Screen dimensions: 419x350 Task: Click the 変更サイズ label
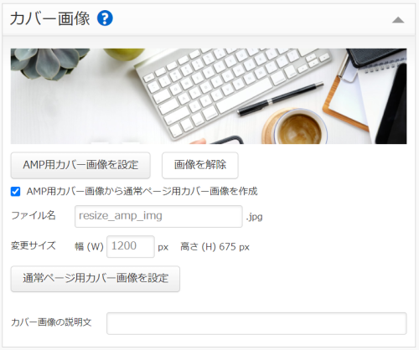(x=34, y=245)
